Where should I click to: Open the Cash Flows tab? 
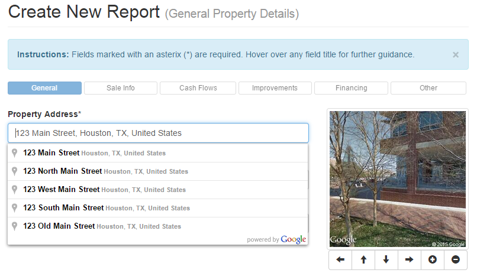(198, 88)
